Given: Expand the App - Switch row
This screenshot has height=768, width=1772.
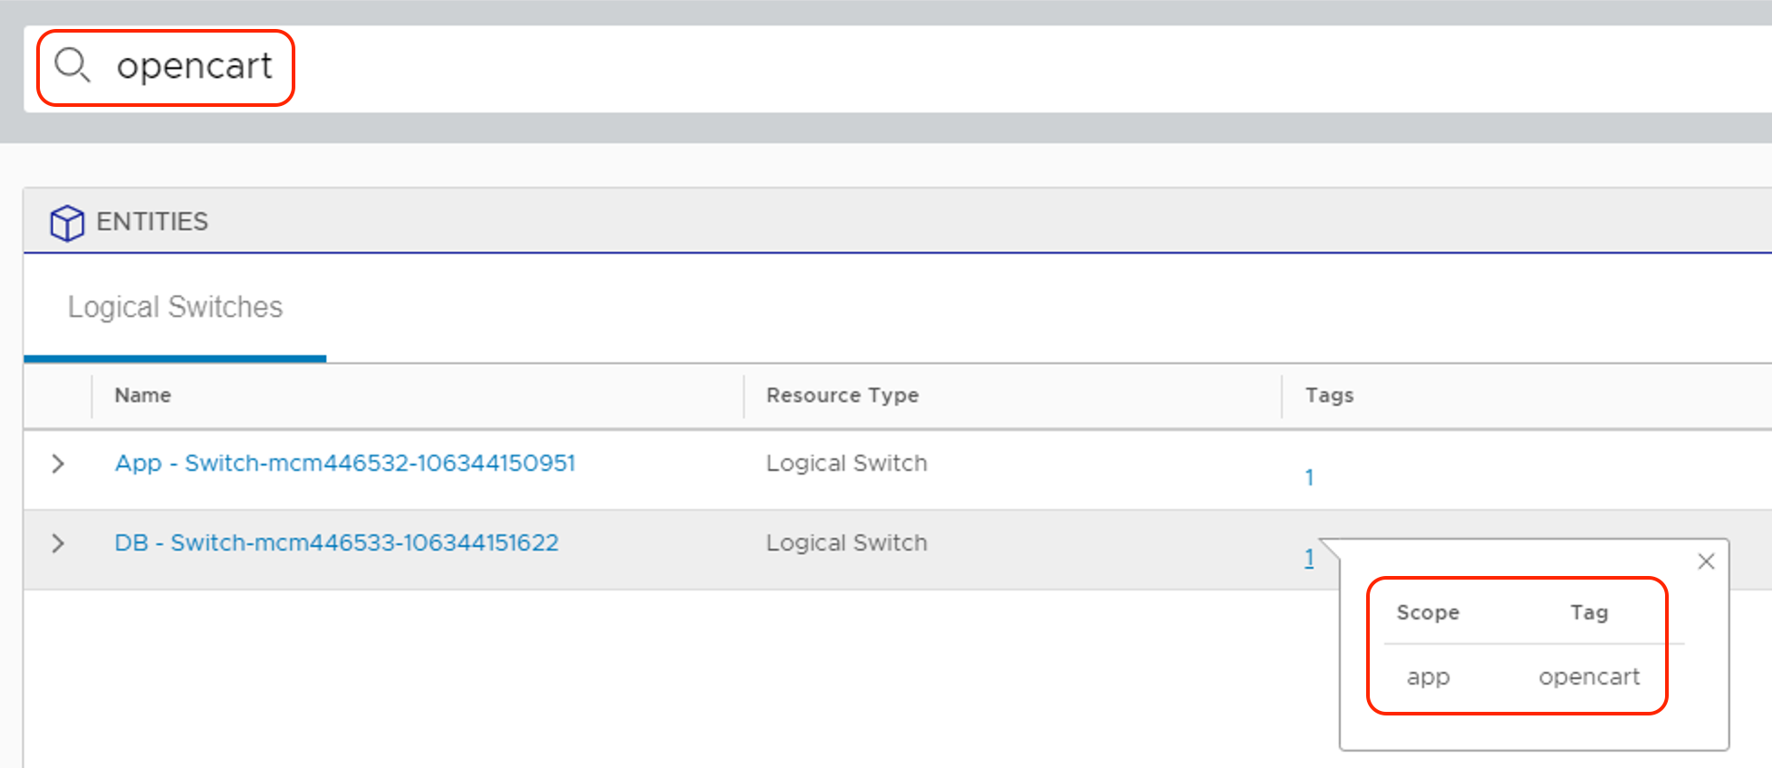Looking at the screenshot, I should coord(58,464).
